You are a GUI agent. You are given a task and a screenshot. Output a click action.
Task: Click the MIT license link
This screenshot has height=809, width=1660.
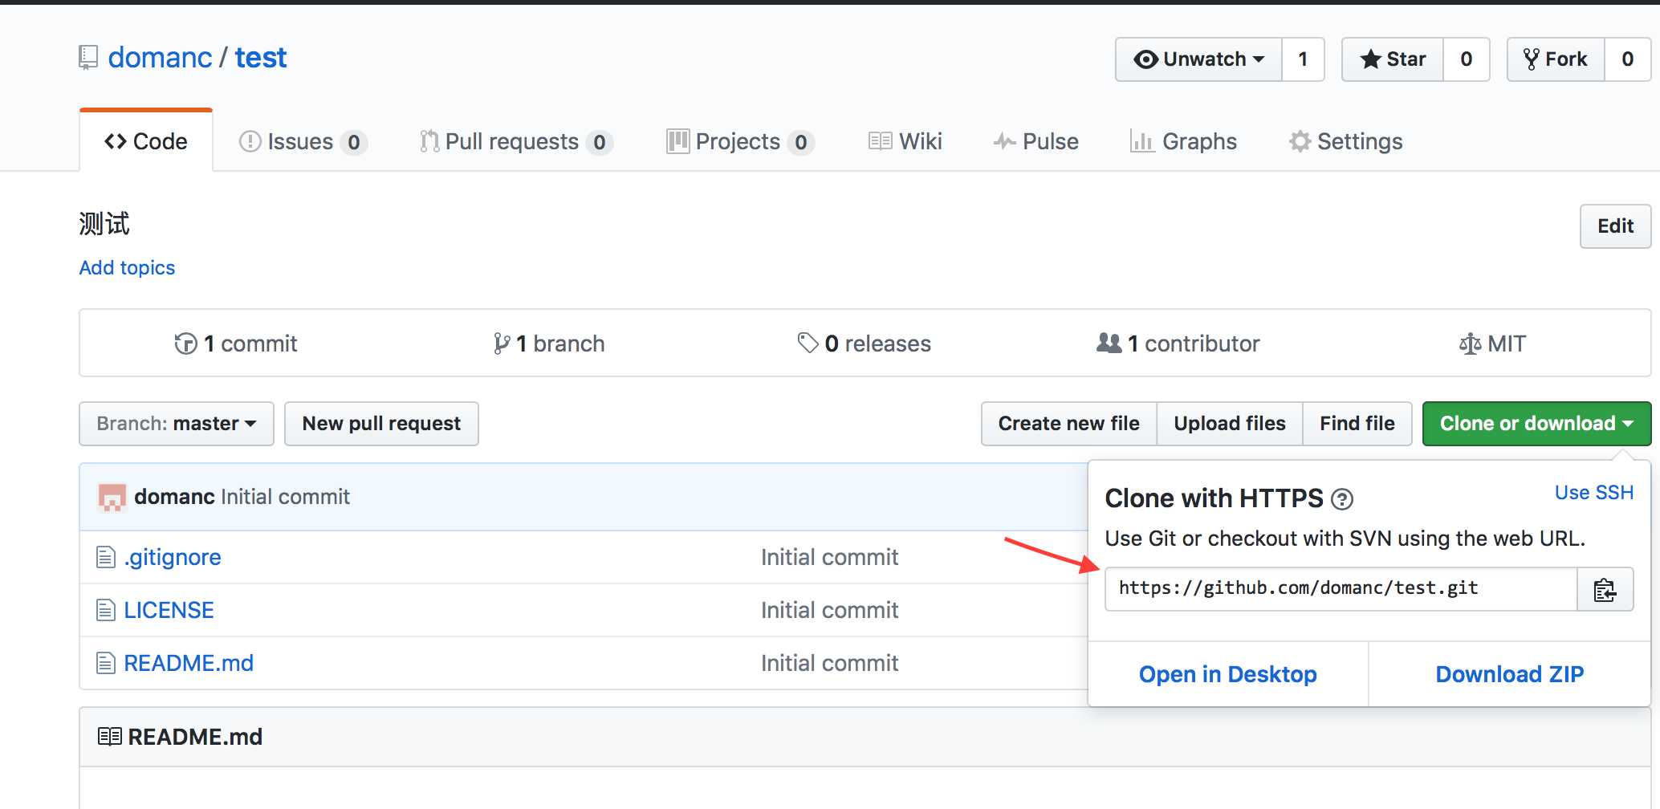tap(1492, 344)
